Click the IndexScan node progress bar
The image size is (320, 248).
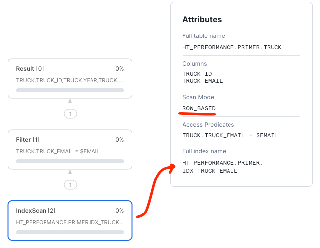[70, 232]
